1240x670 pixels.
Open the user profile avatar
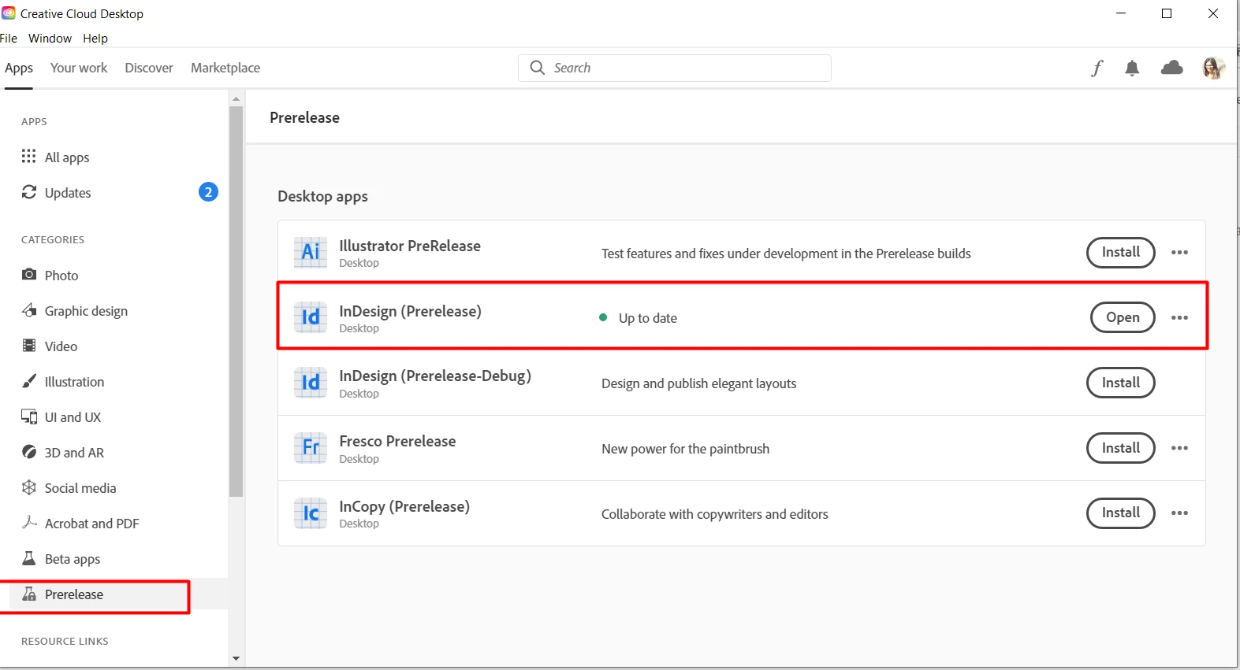pos(1213,68)
